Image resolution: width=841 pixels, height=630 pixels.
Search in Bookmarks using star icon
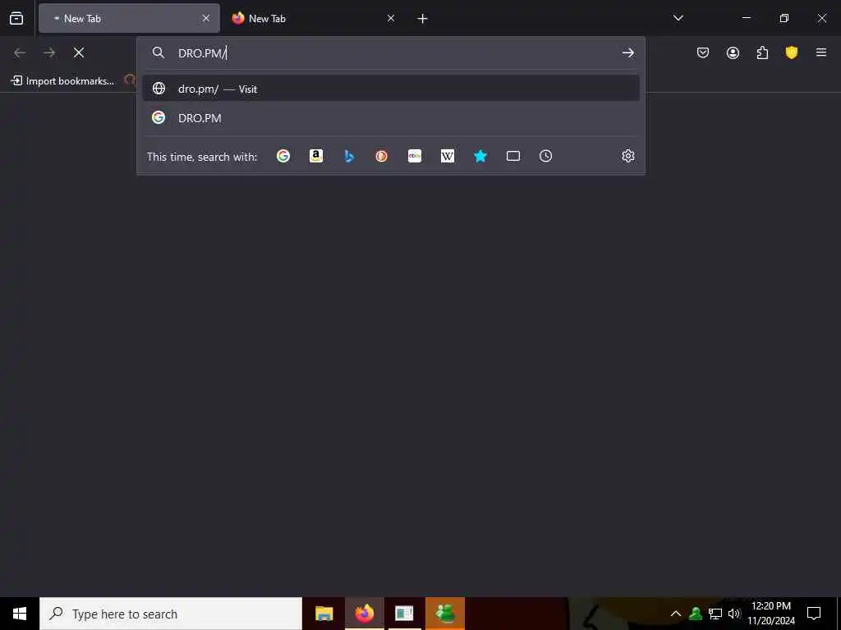[x=480, y=156]
